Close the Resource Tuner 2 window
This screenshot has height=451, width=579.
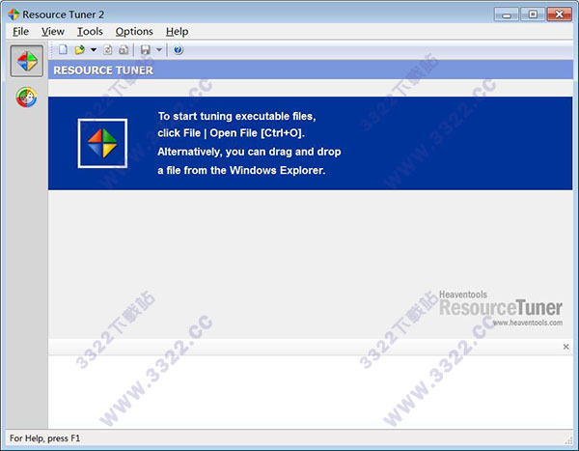tap(560, 14)
